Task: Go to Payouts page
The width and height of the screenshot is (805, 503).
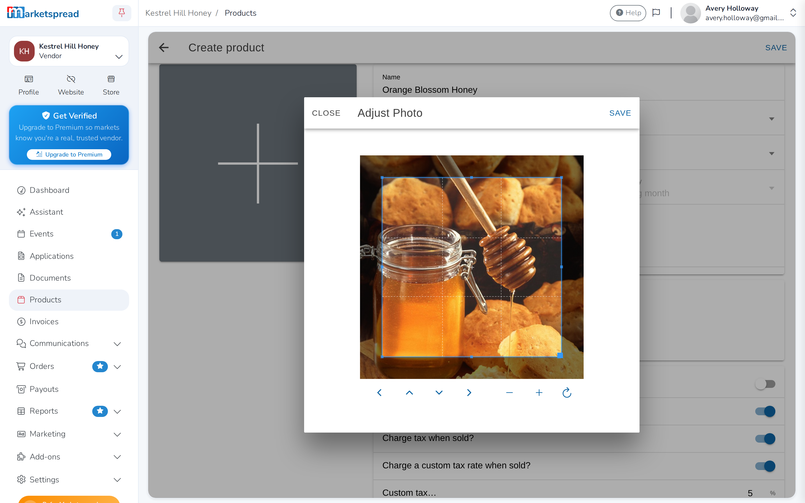Action: click(69, 389)
